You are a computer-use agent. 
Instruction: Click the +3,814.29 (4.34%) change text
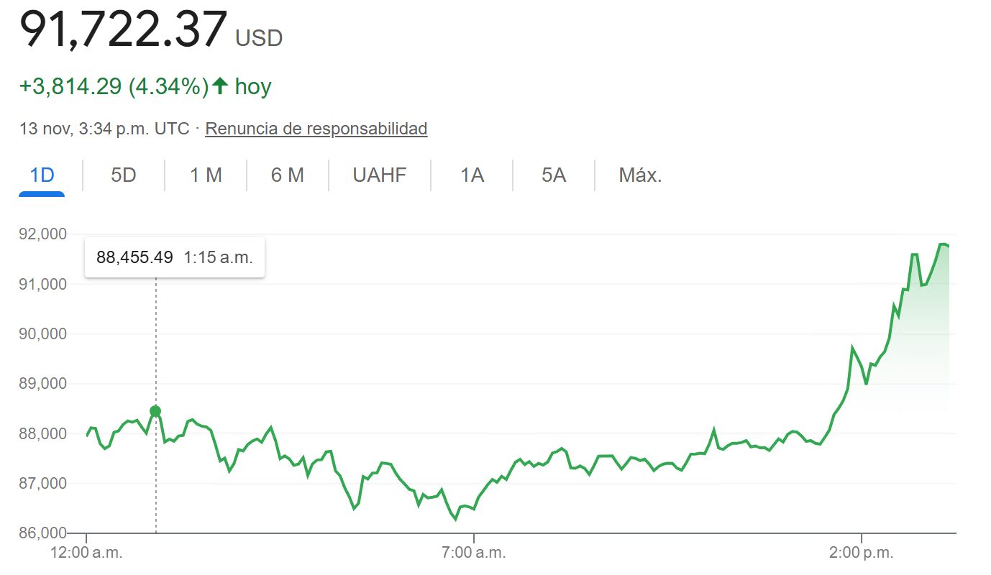[114, 87]
